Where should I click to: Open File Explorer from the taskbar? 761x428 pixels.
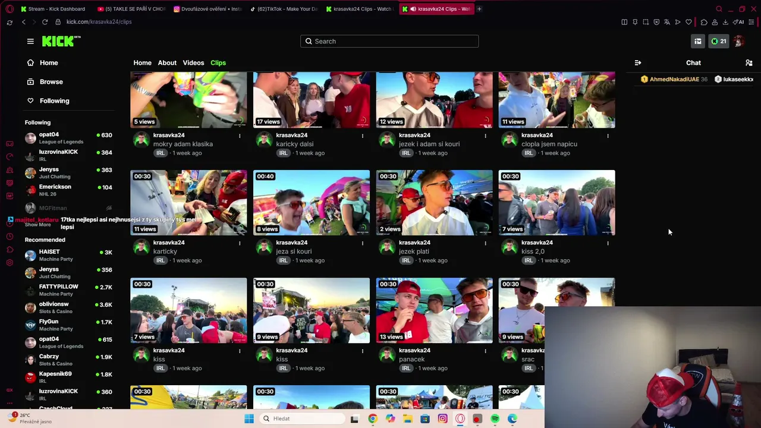coord(407,418)
